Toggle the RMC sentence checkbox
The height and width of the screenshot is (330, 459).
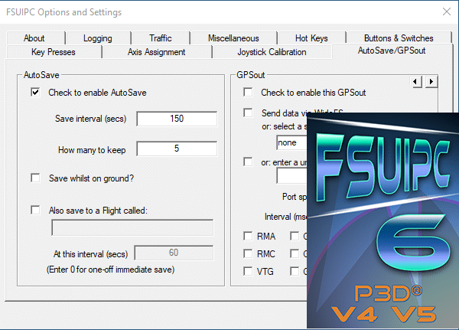(x=248, y=253)
